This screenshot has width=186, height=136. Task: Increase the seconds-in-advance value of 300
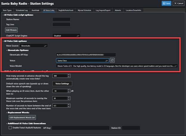pos(69,75)
